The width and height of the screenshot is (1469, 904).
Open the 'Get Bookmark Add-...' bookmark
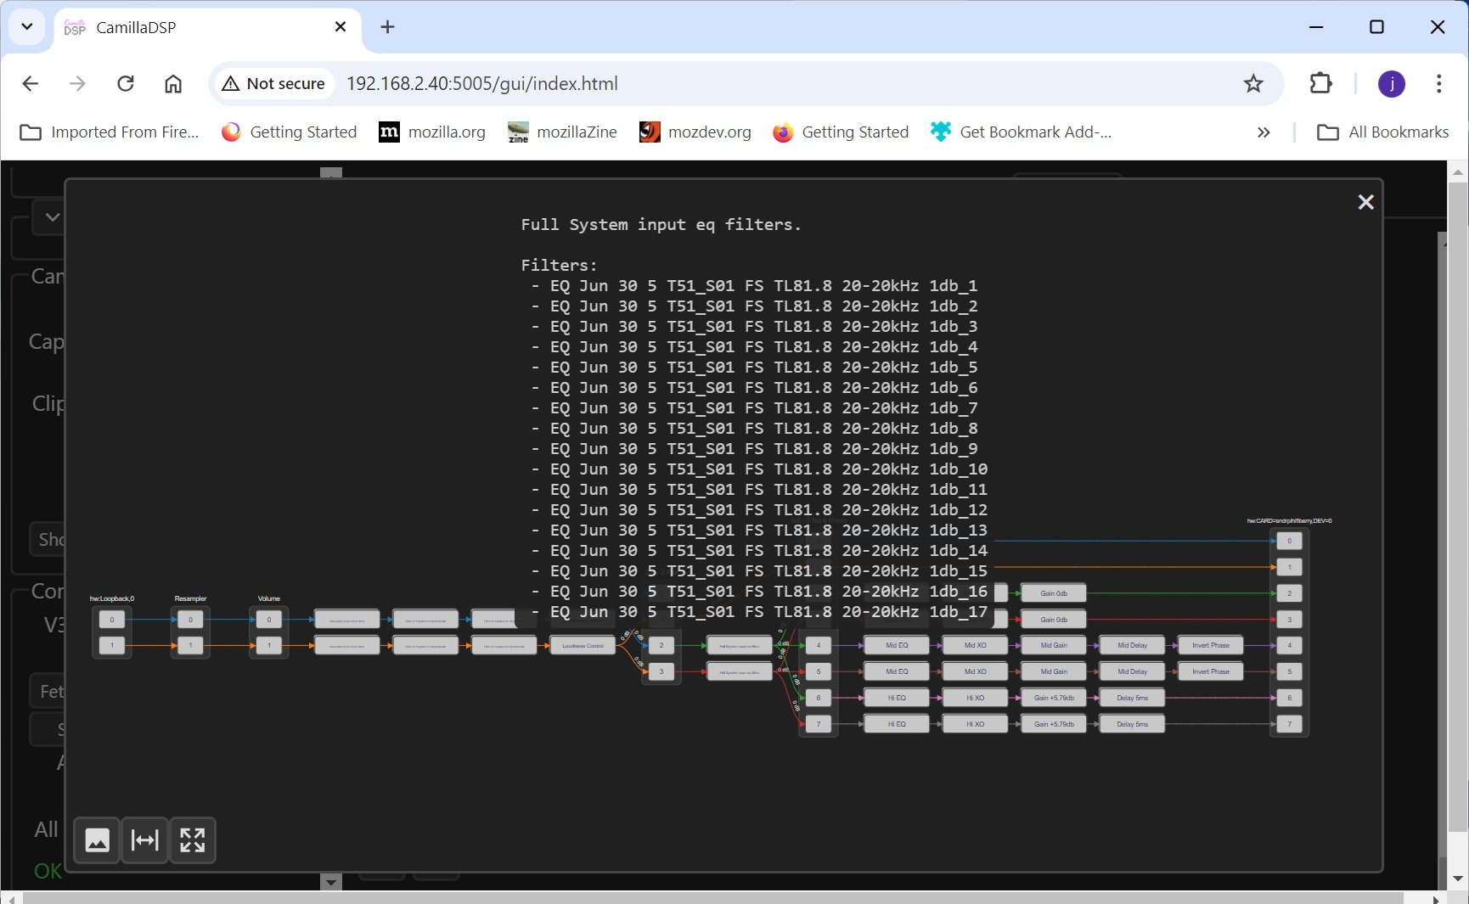[1022, 132]
